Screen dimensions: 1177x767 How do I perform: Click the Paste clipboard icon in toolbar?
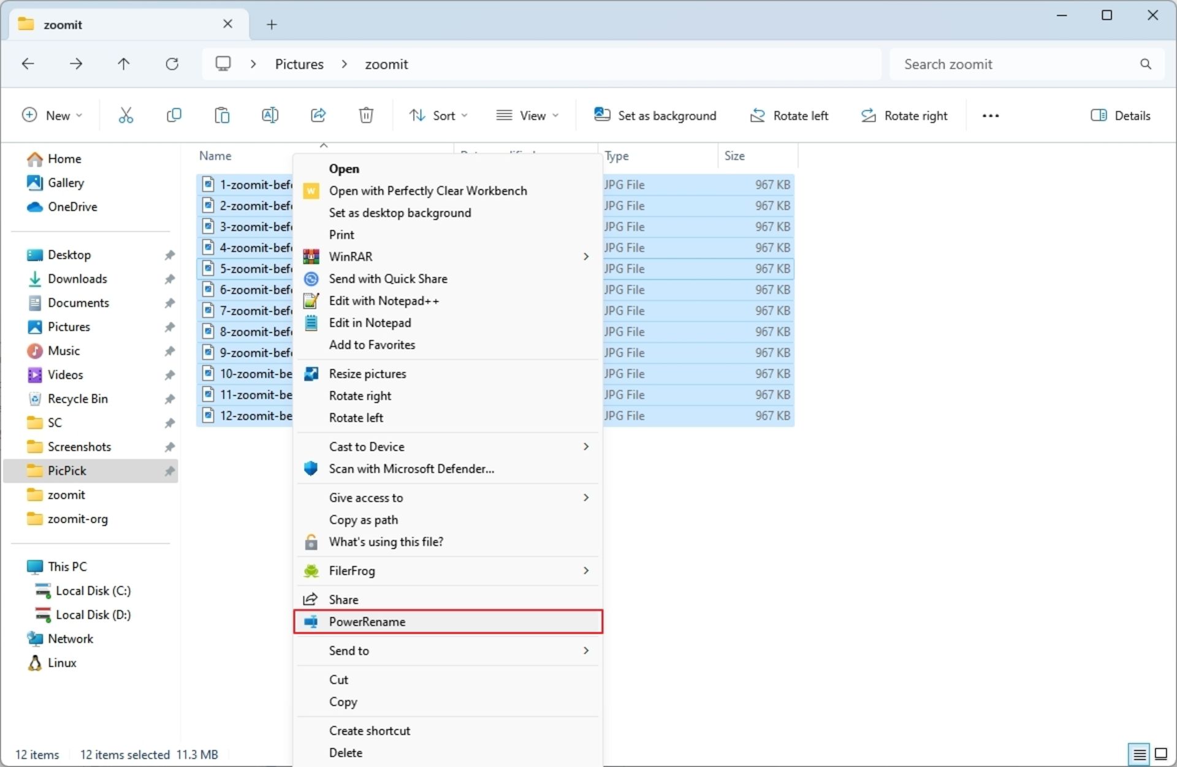pos(222,115)
